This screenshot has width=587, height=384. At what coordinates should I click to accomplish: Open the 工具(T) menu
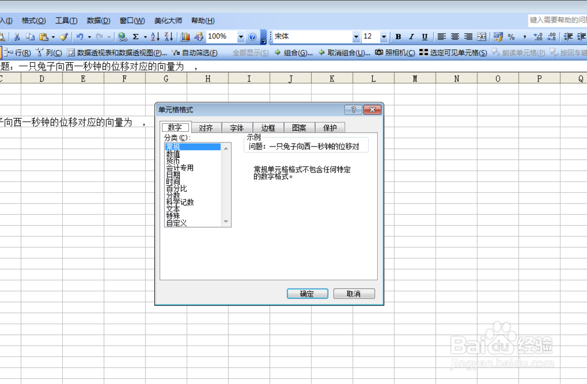[x=66, y=21]
